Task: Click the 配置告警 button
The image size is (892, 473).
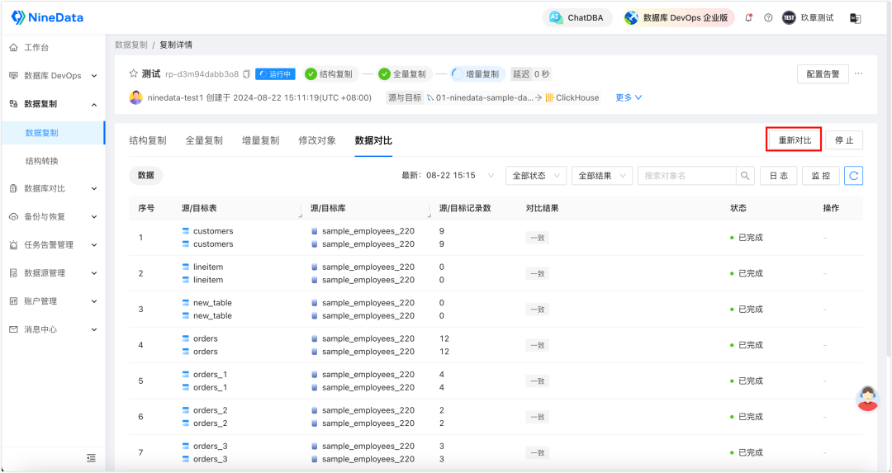Action: coord(823,74)
